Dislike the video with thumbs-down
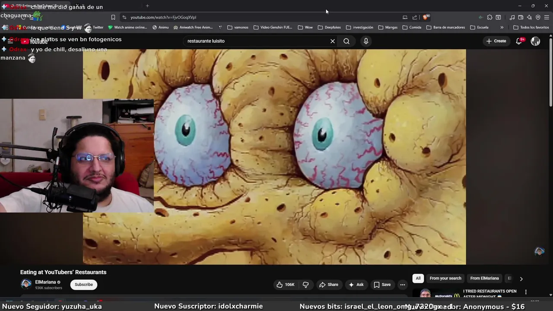 (x=306, y=285)
